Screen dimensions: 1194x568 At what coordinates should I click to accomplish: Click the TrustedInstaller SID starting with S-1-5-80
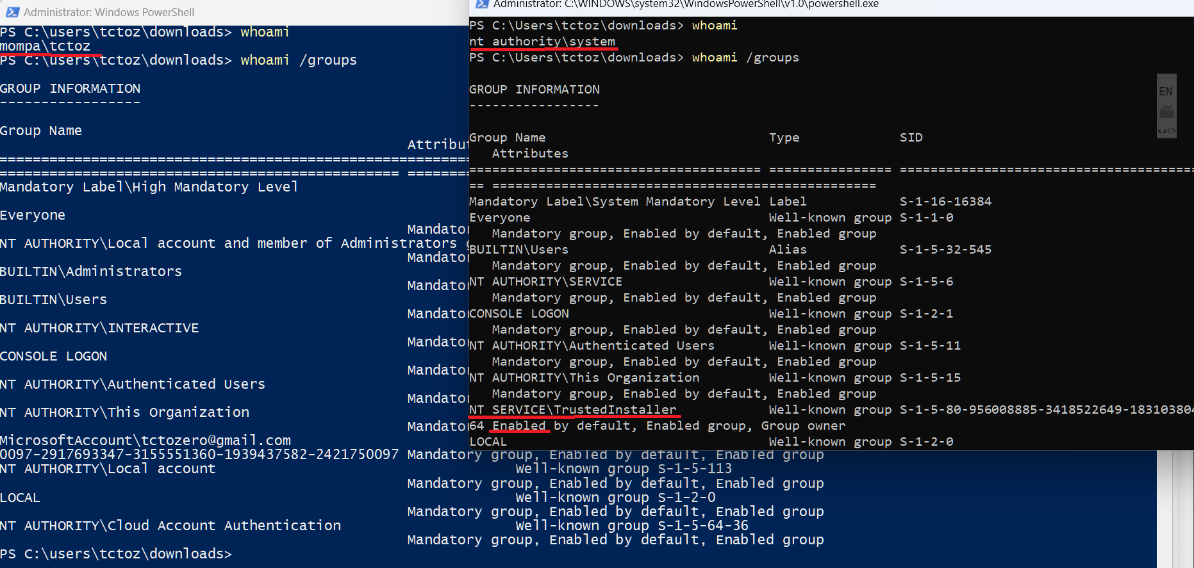point(1047,410)
